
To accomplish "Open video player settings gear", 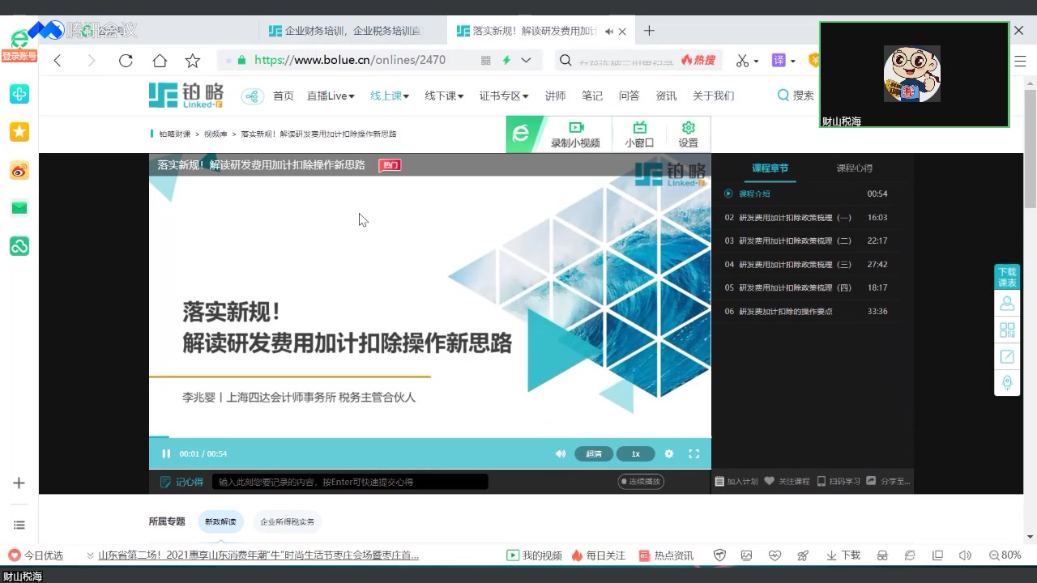I will (669, 453).
